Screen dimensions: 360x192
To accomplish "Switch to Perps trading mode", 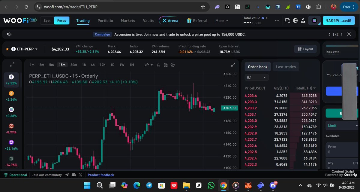I will (x=61, y=20).
